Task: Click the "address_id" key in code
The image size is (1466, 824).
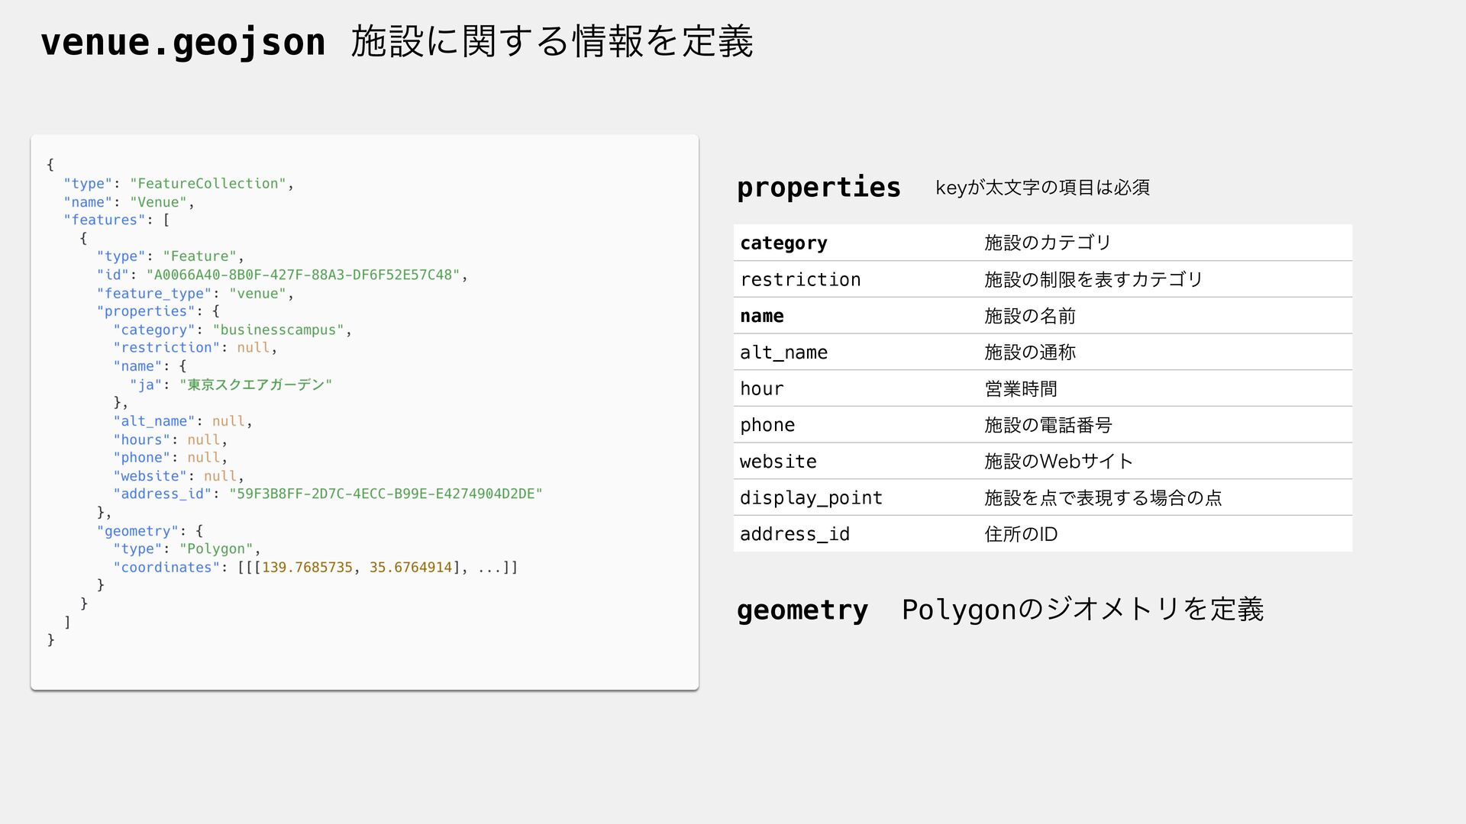Action: click(x=163, y=494)
